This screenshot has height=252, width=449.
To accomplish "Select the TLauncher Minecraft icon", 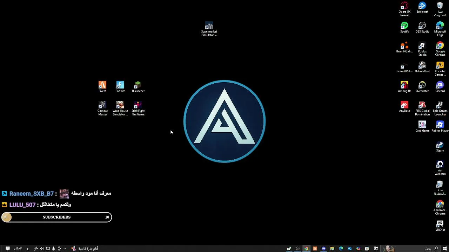I will (x=138, y=87).
